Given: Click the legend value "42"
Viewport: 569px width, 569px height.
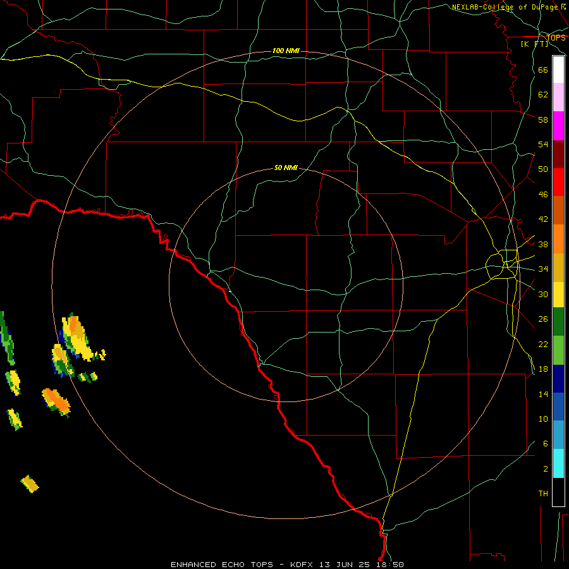Looking at the screenshot, I should pos(543,219).
